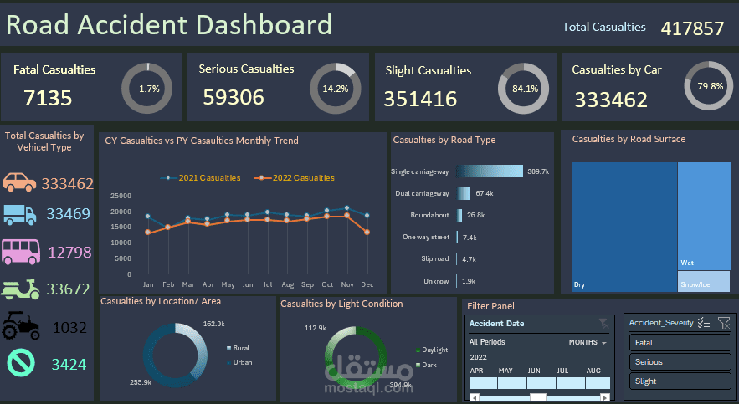The width and height of the screenshot is (739, 404).
Task: Click the Serious Casualties 14.2% donut
Action: click(336, 88)
